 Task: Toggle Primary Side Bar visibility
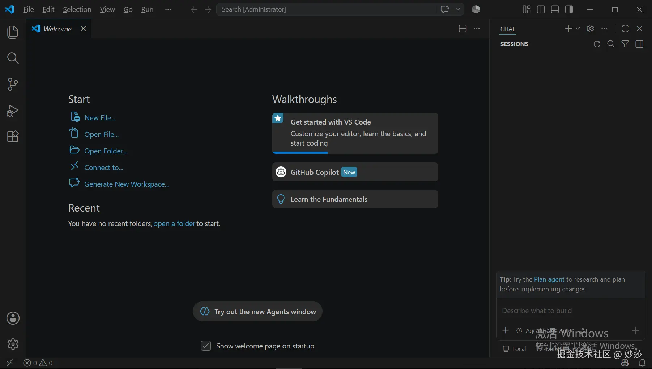click(x=541, y=9)
